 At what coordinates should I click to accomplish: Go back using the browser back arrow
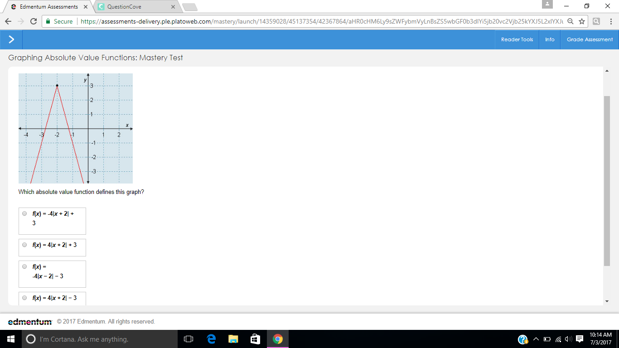(8, 21)
